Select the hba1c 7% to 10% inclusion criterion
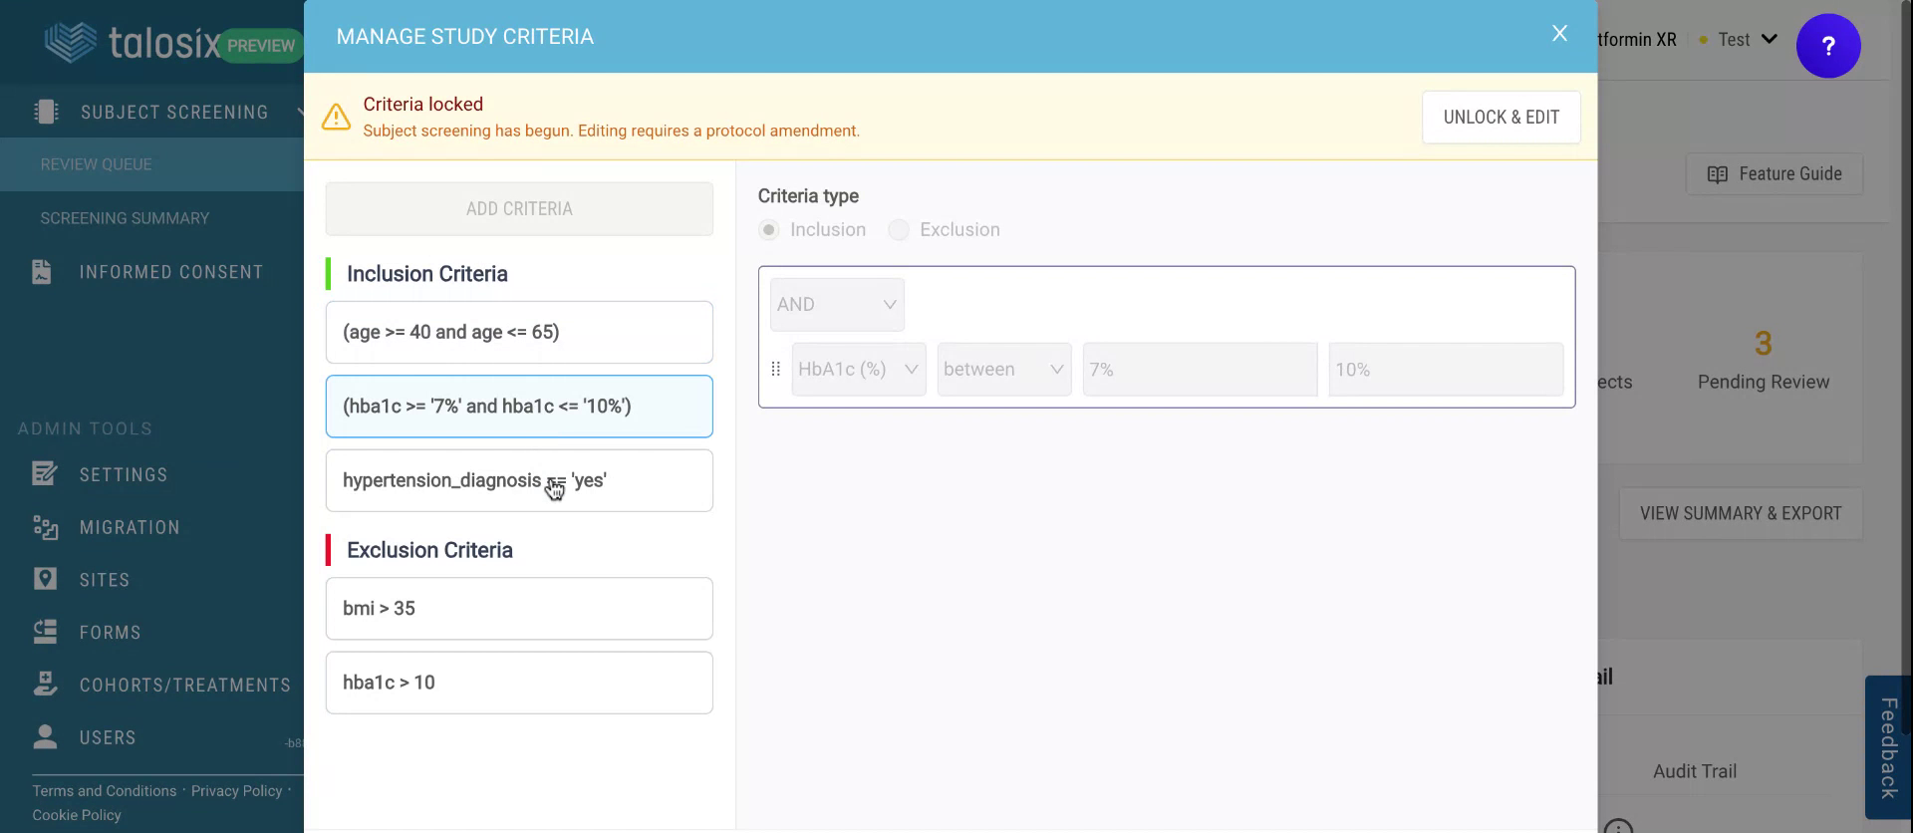This screenshot has width=1913, height=833. click(519, 407)
